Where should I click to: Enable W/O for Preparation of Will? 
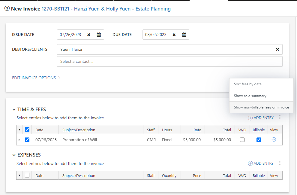[242, 139]
